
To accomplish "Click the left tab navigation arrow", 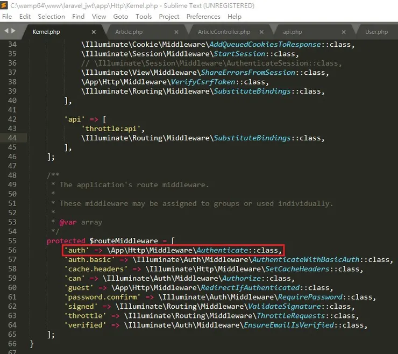I will 6,31.
